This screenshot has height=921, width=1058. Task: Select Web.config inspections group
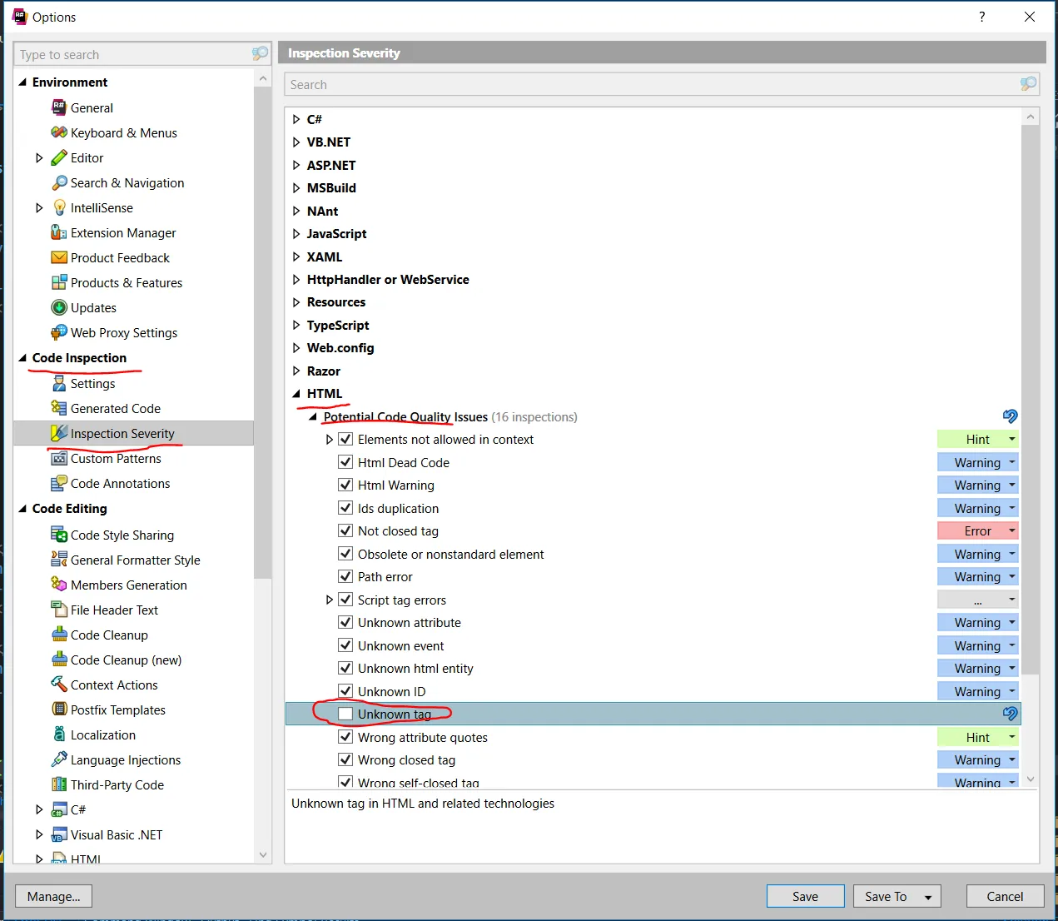click(x=340, y=347)
